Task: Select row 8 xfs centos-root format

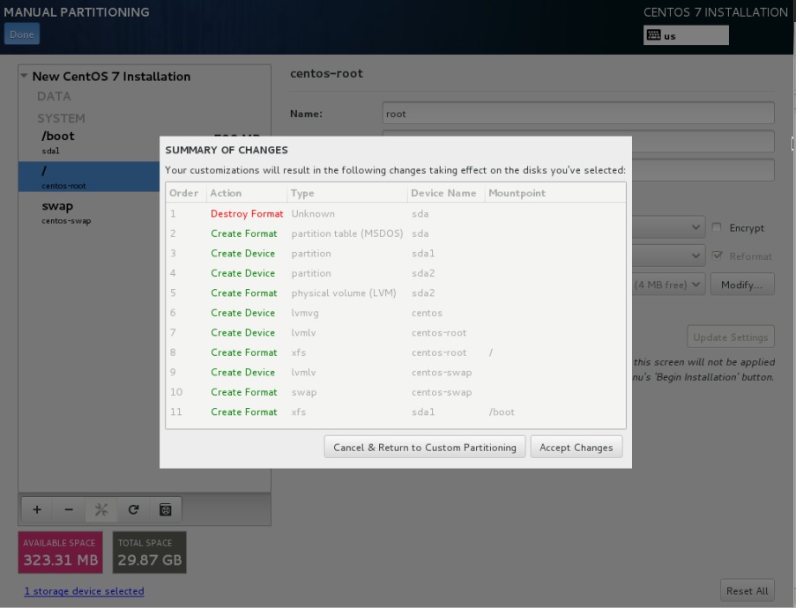Action: [396, 352]
